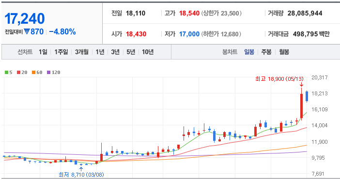
Task: Click the latest blue candlestick on the chart
Action: tap(307, 96)
